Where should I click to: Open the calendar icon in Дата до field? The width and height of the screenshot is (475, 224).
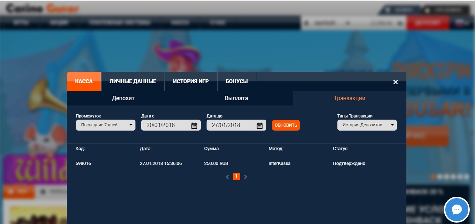[260, 125]
